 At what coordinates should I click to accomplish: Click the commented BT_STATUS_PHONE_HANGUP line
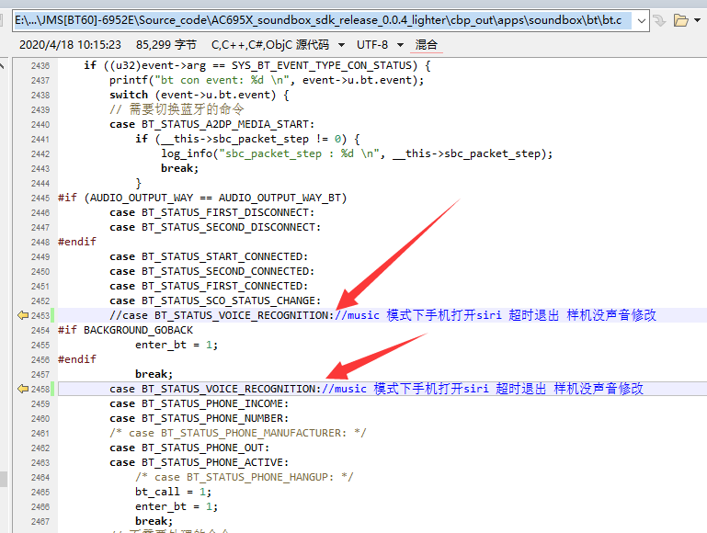245,477
